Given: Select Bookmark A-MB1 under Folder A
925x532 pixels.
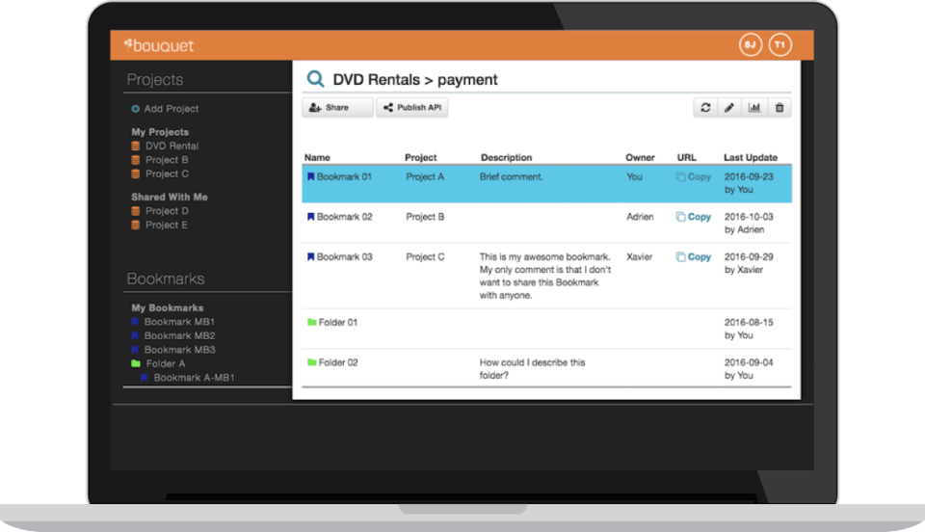Looking at the screenshot, I should coord(187,378).
